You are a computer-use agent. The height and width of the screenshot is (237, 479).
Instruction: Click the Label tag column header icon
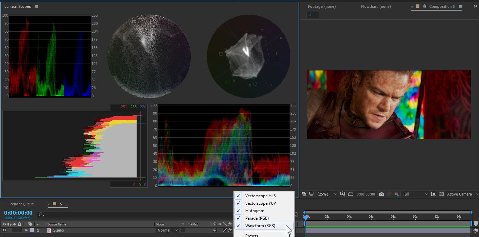pyautogui.click(x=30, y=224)
